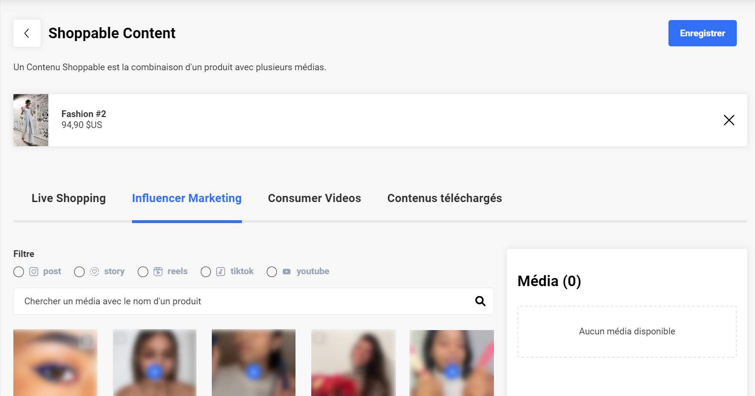Click the Instagram post icon
This screenshot has height=396, width=755.
[x=33, y=271]
